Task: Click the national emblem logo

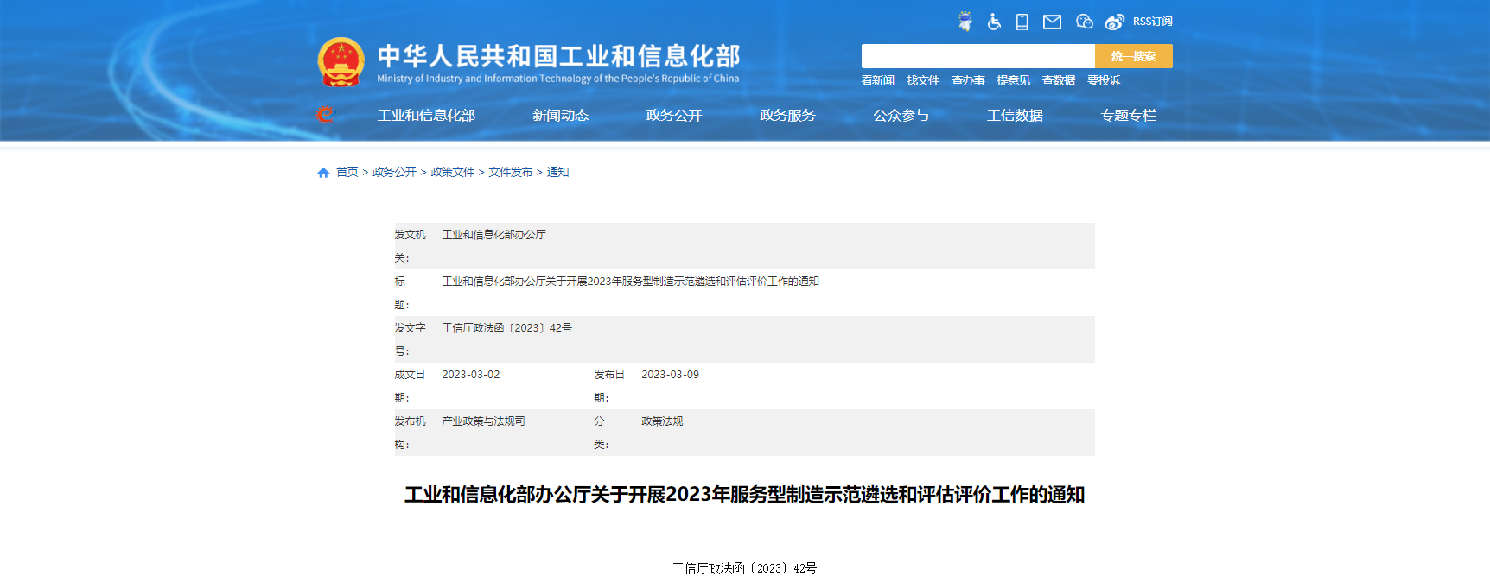Action: click(341, 62)
